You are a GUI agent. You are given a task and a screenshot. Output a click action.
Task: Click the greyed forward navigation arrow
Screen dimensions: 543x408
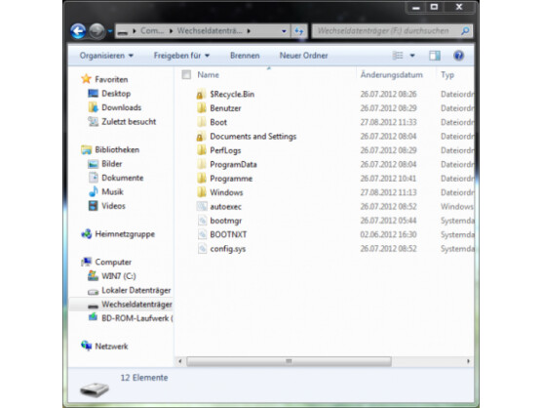(97, 31)
